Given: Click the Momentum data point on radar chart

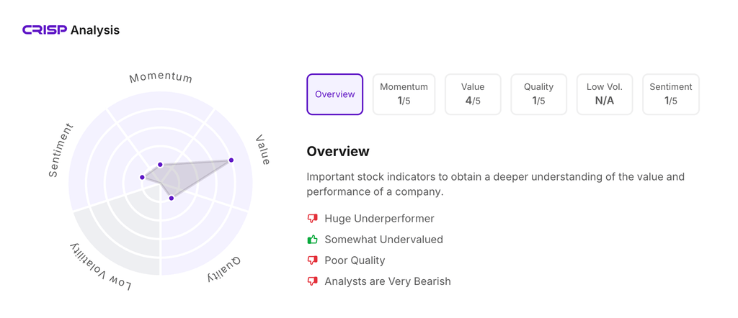Looking at the screenshot, I should pyautogui.click(x=161, y=165).
